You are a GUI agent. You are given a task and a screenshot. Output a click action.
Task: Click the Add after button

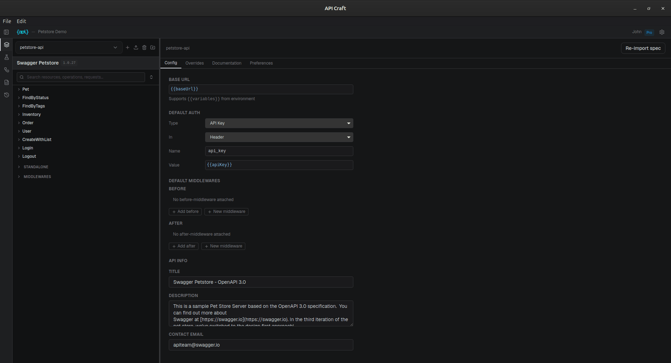183,246
